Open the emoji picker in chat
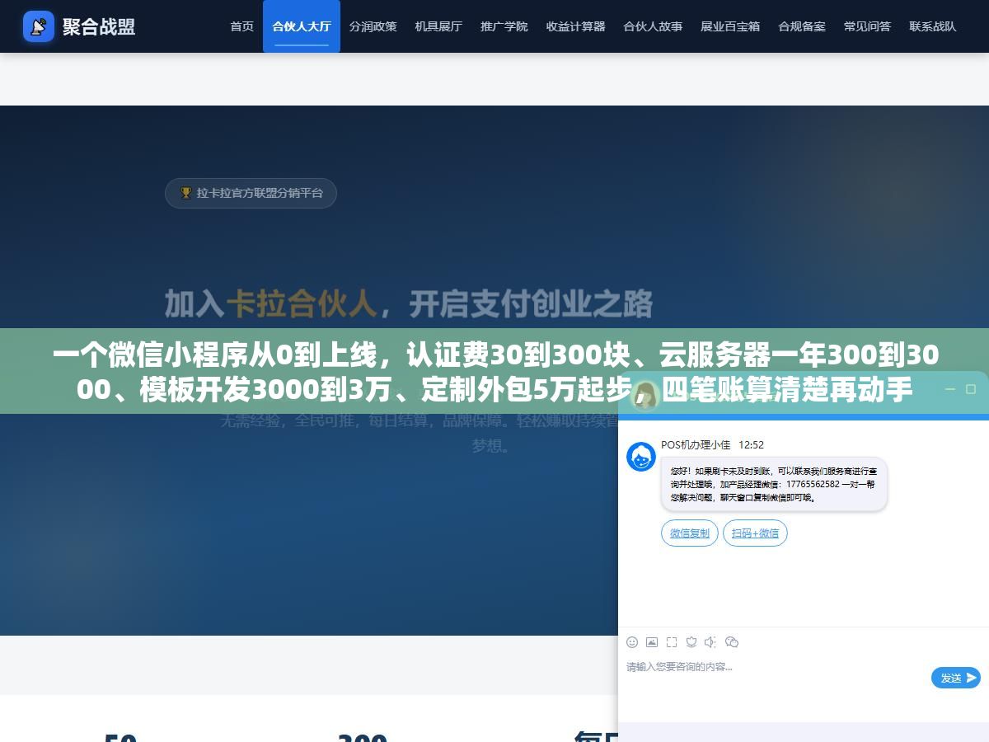This screenshot has width=989, height=742. click(x=632, y=642)
